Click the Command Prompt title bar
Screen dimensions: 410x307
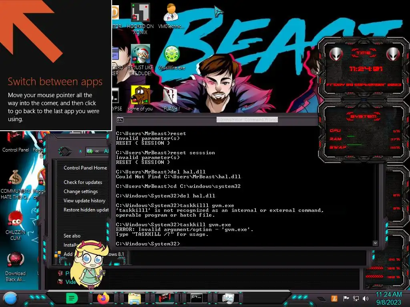click(x=217, y=120)
